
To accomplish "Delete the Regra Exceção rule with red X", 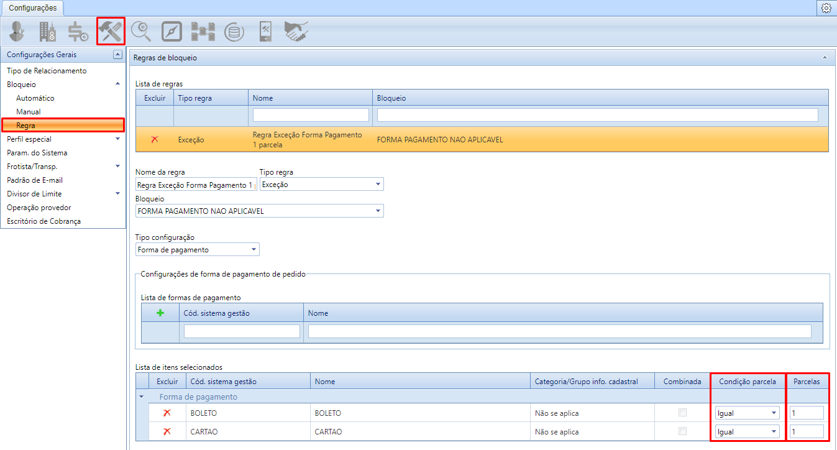I will (155, 139).
